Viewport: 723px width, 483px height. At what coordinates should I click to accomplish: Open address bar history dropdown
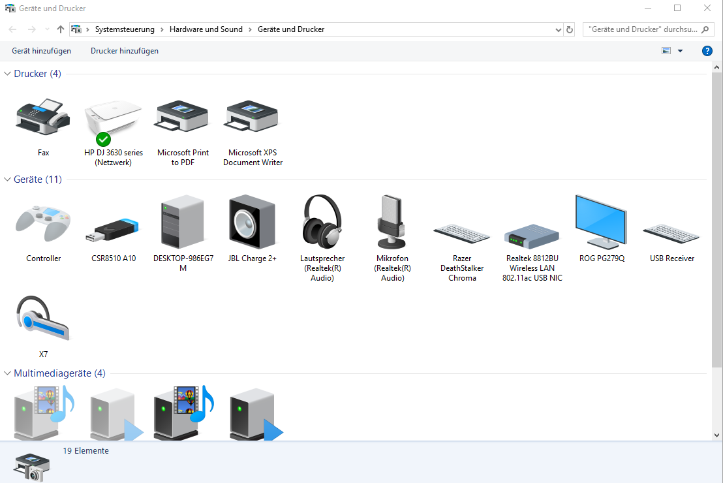coord(559,29)
